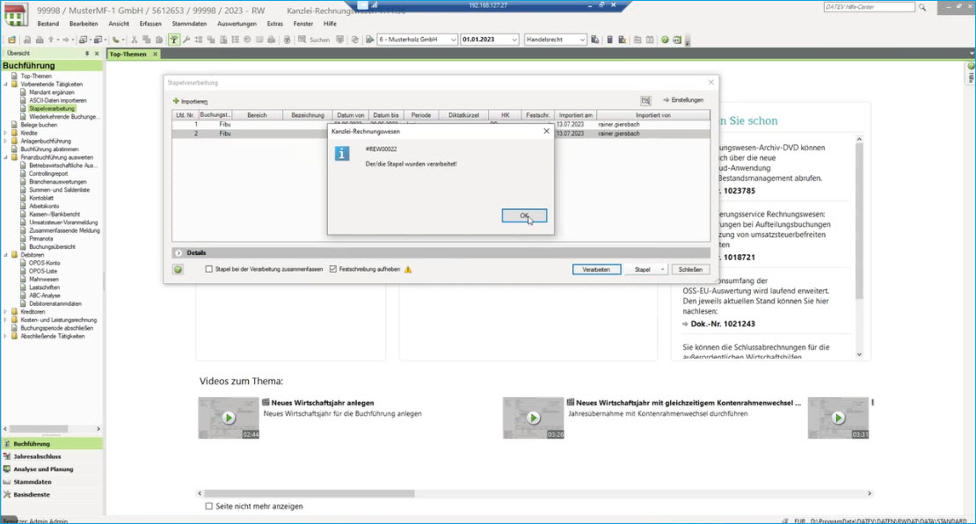The image size is (976, 524).
Task: Open the '6 - Musterholz GmbH' client dropdown
Action: (453, 40)
